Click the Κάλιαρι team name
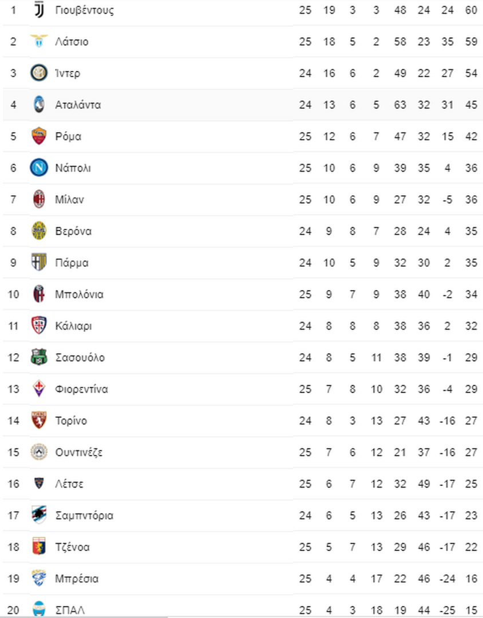This screenshot has width=483, height=618. click(x=73, y=326)
